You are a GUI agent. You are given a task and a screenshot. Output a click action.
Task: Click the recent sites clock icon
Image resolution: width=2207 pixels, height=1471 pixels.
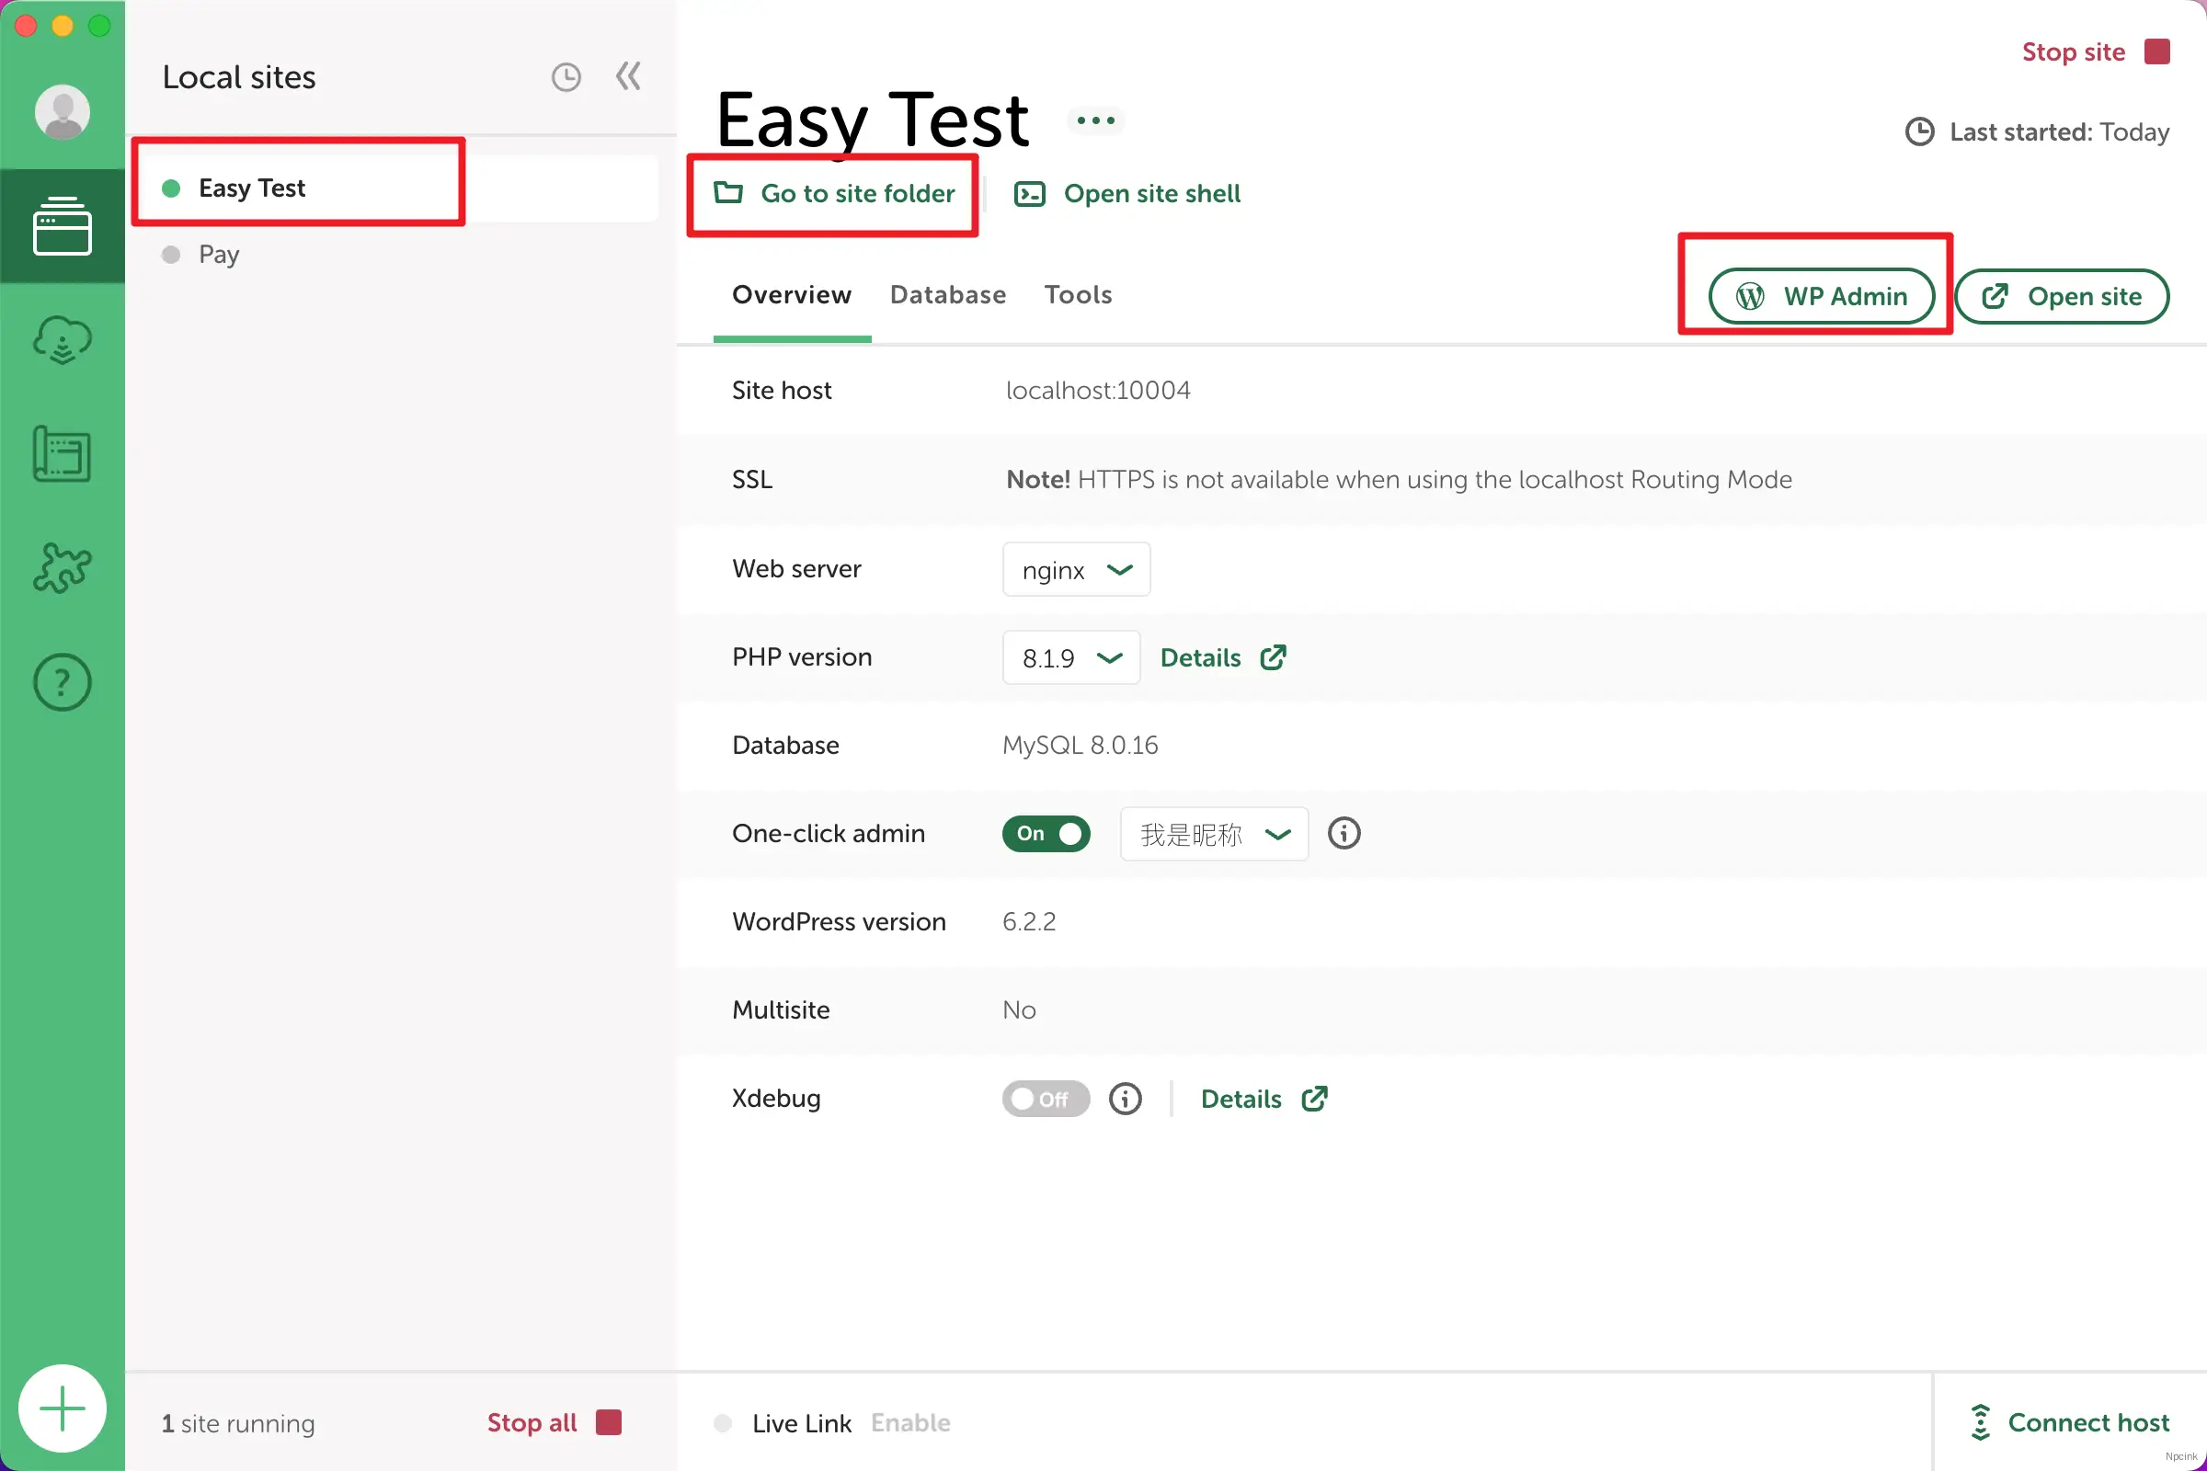(x=566, y=77)
